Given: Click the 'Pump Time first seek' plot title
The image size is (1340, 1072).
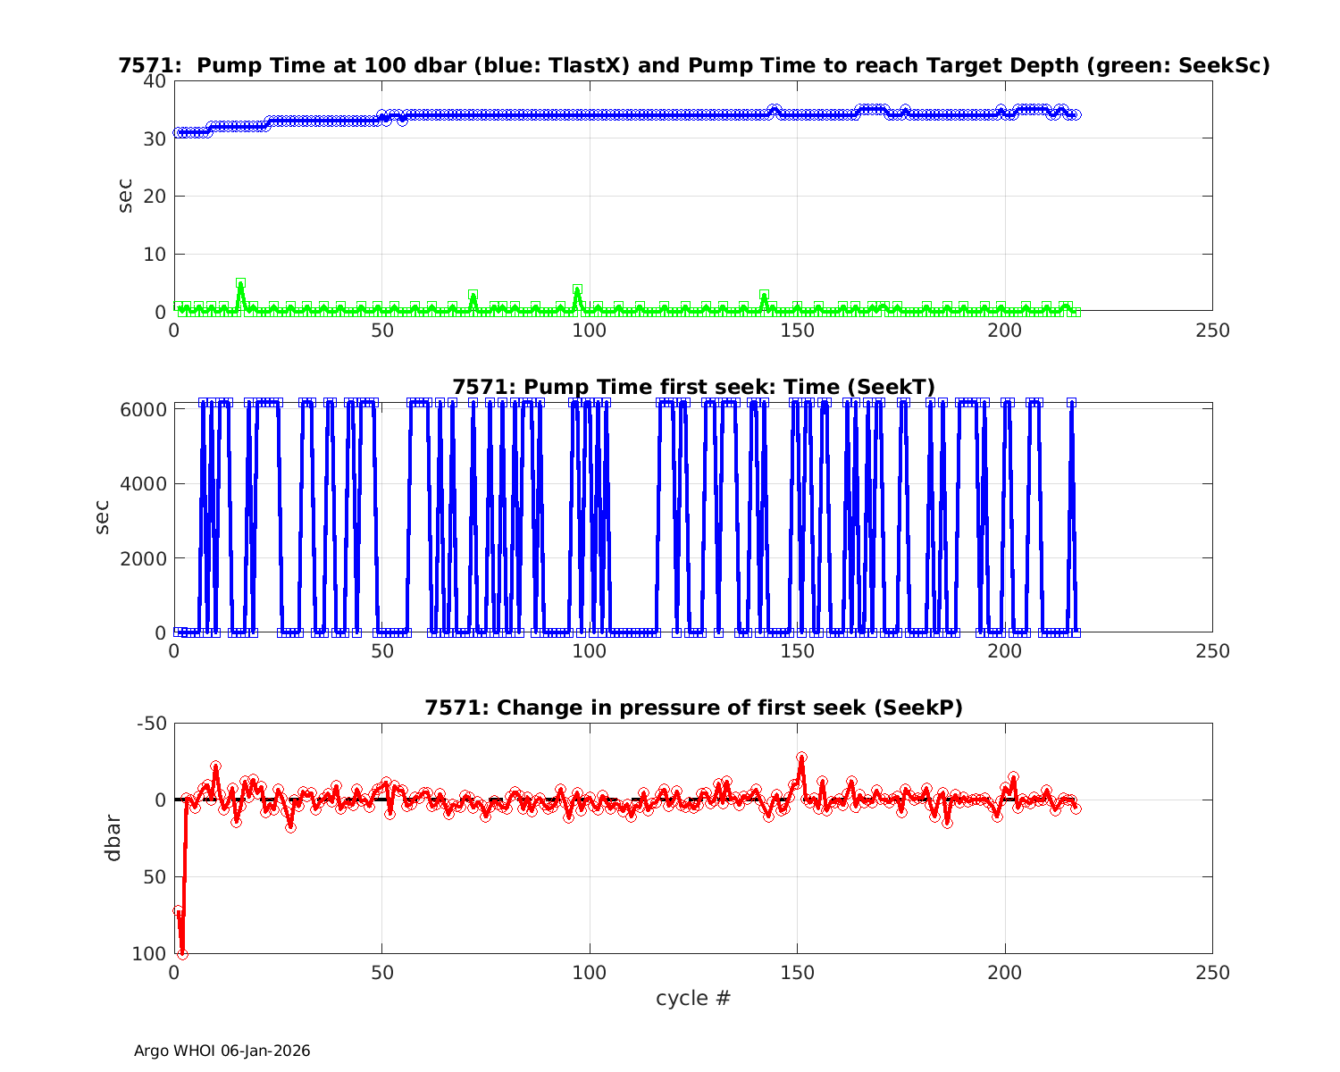Looking at the screenshot, I should tap(693, 387).
